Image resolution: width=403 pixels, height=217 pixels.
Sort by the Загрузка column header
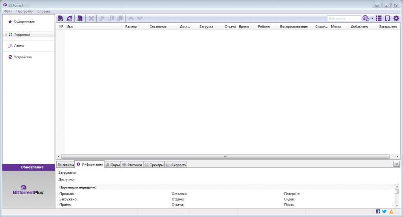(x=206, y=26)
